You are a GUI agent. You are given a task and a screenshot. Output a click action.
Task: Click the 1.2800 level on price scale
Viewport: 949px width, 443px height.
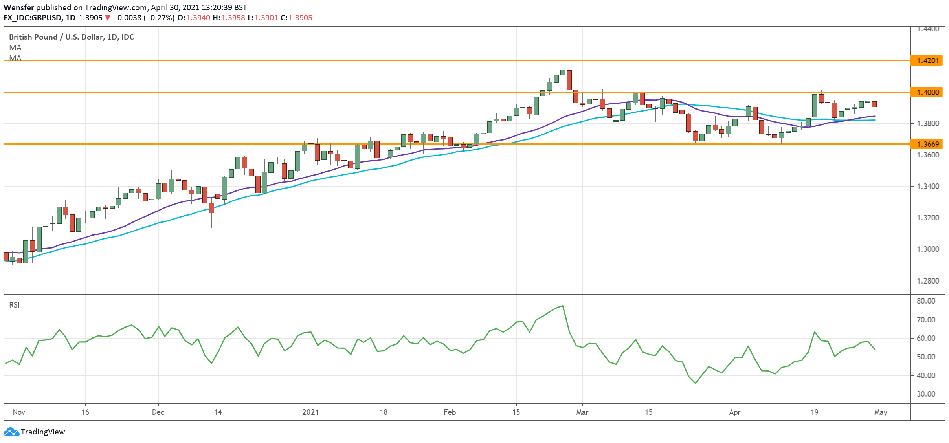928,281
